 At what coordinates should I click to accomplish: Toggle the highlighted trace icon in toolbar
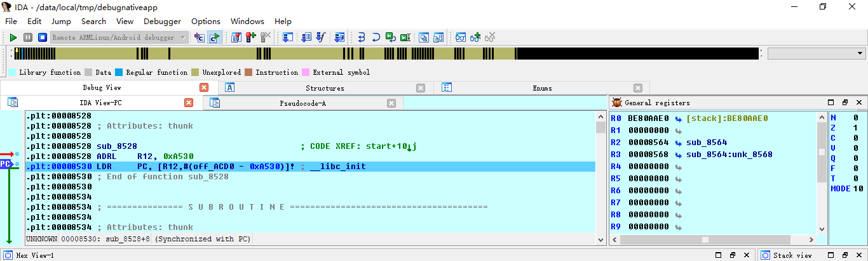pos(214,37)
